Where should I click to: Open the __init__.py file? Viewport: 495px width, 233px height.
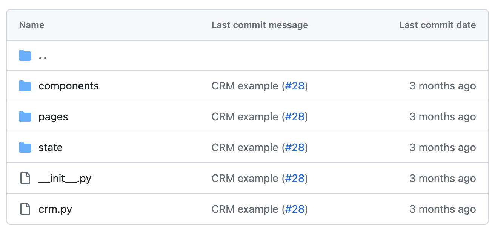click(65, 179)
